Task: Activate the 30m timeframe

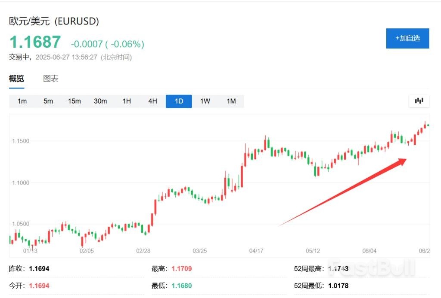Action: point(100,101)
